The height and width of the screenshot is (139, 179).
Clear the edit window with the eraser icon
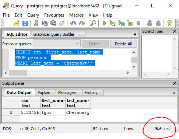62,23
